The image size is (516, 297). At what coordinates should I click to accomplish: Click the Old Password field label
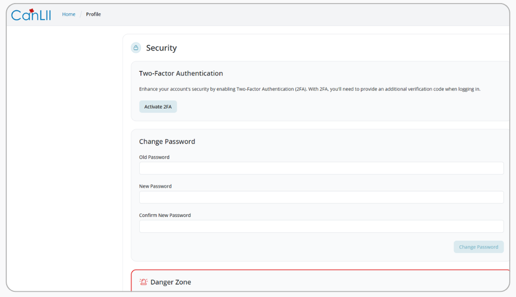tap(154, 157)
